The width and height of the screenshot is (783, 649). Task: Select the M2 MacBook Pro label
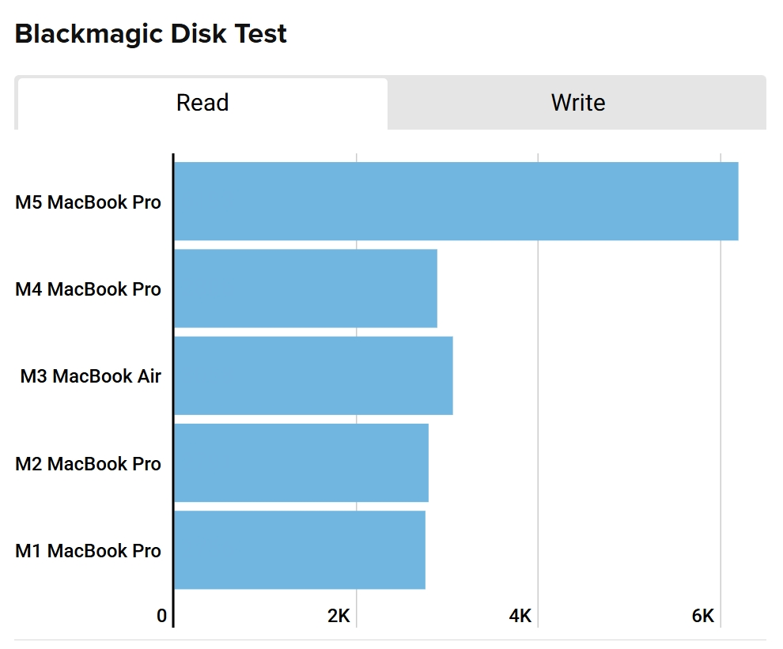coord(88,464)
